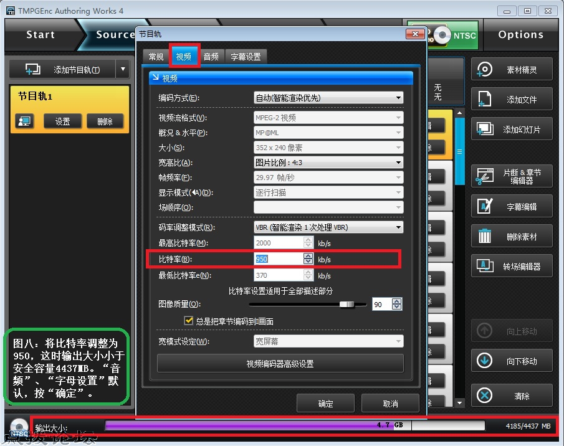Open the 场顺序 dropdown
The height and width of the screenshot is (446, 564).
pos(328,207)
